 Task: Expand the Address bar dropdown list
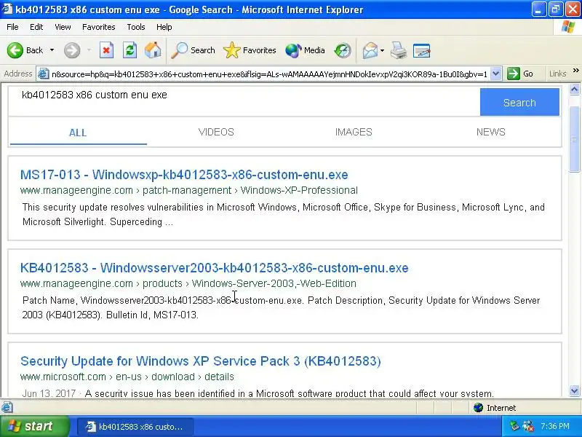click(x=496, y=74)
